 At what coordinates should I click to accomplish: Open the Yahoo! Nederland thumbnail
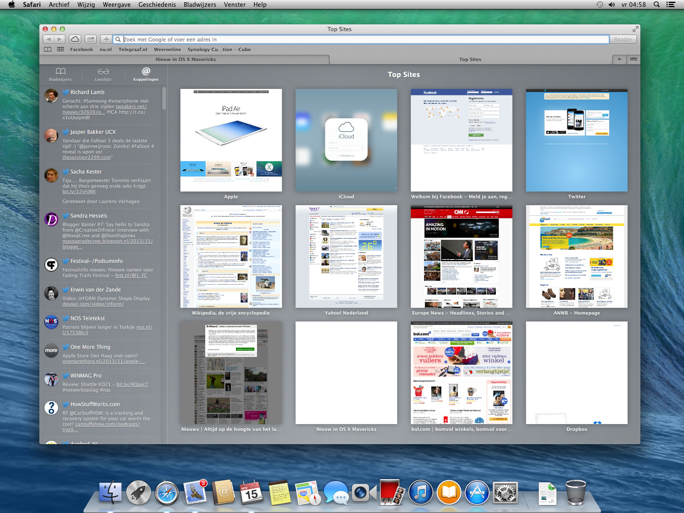346,256
